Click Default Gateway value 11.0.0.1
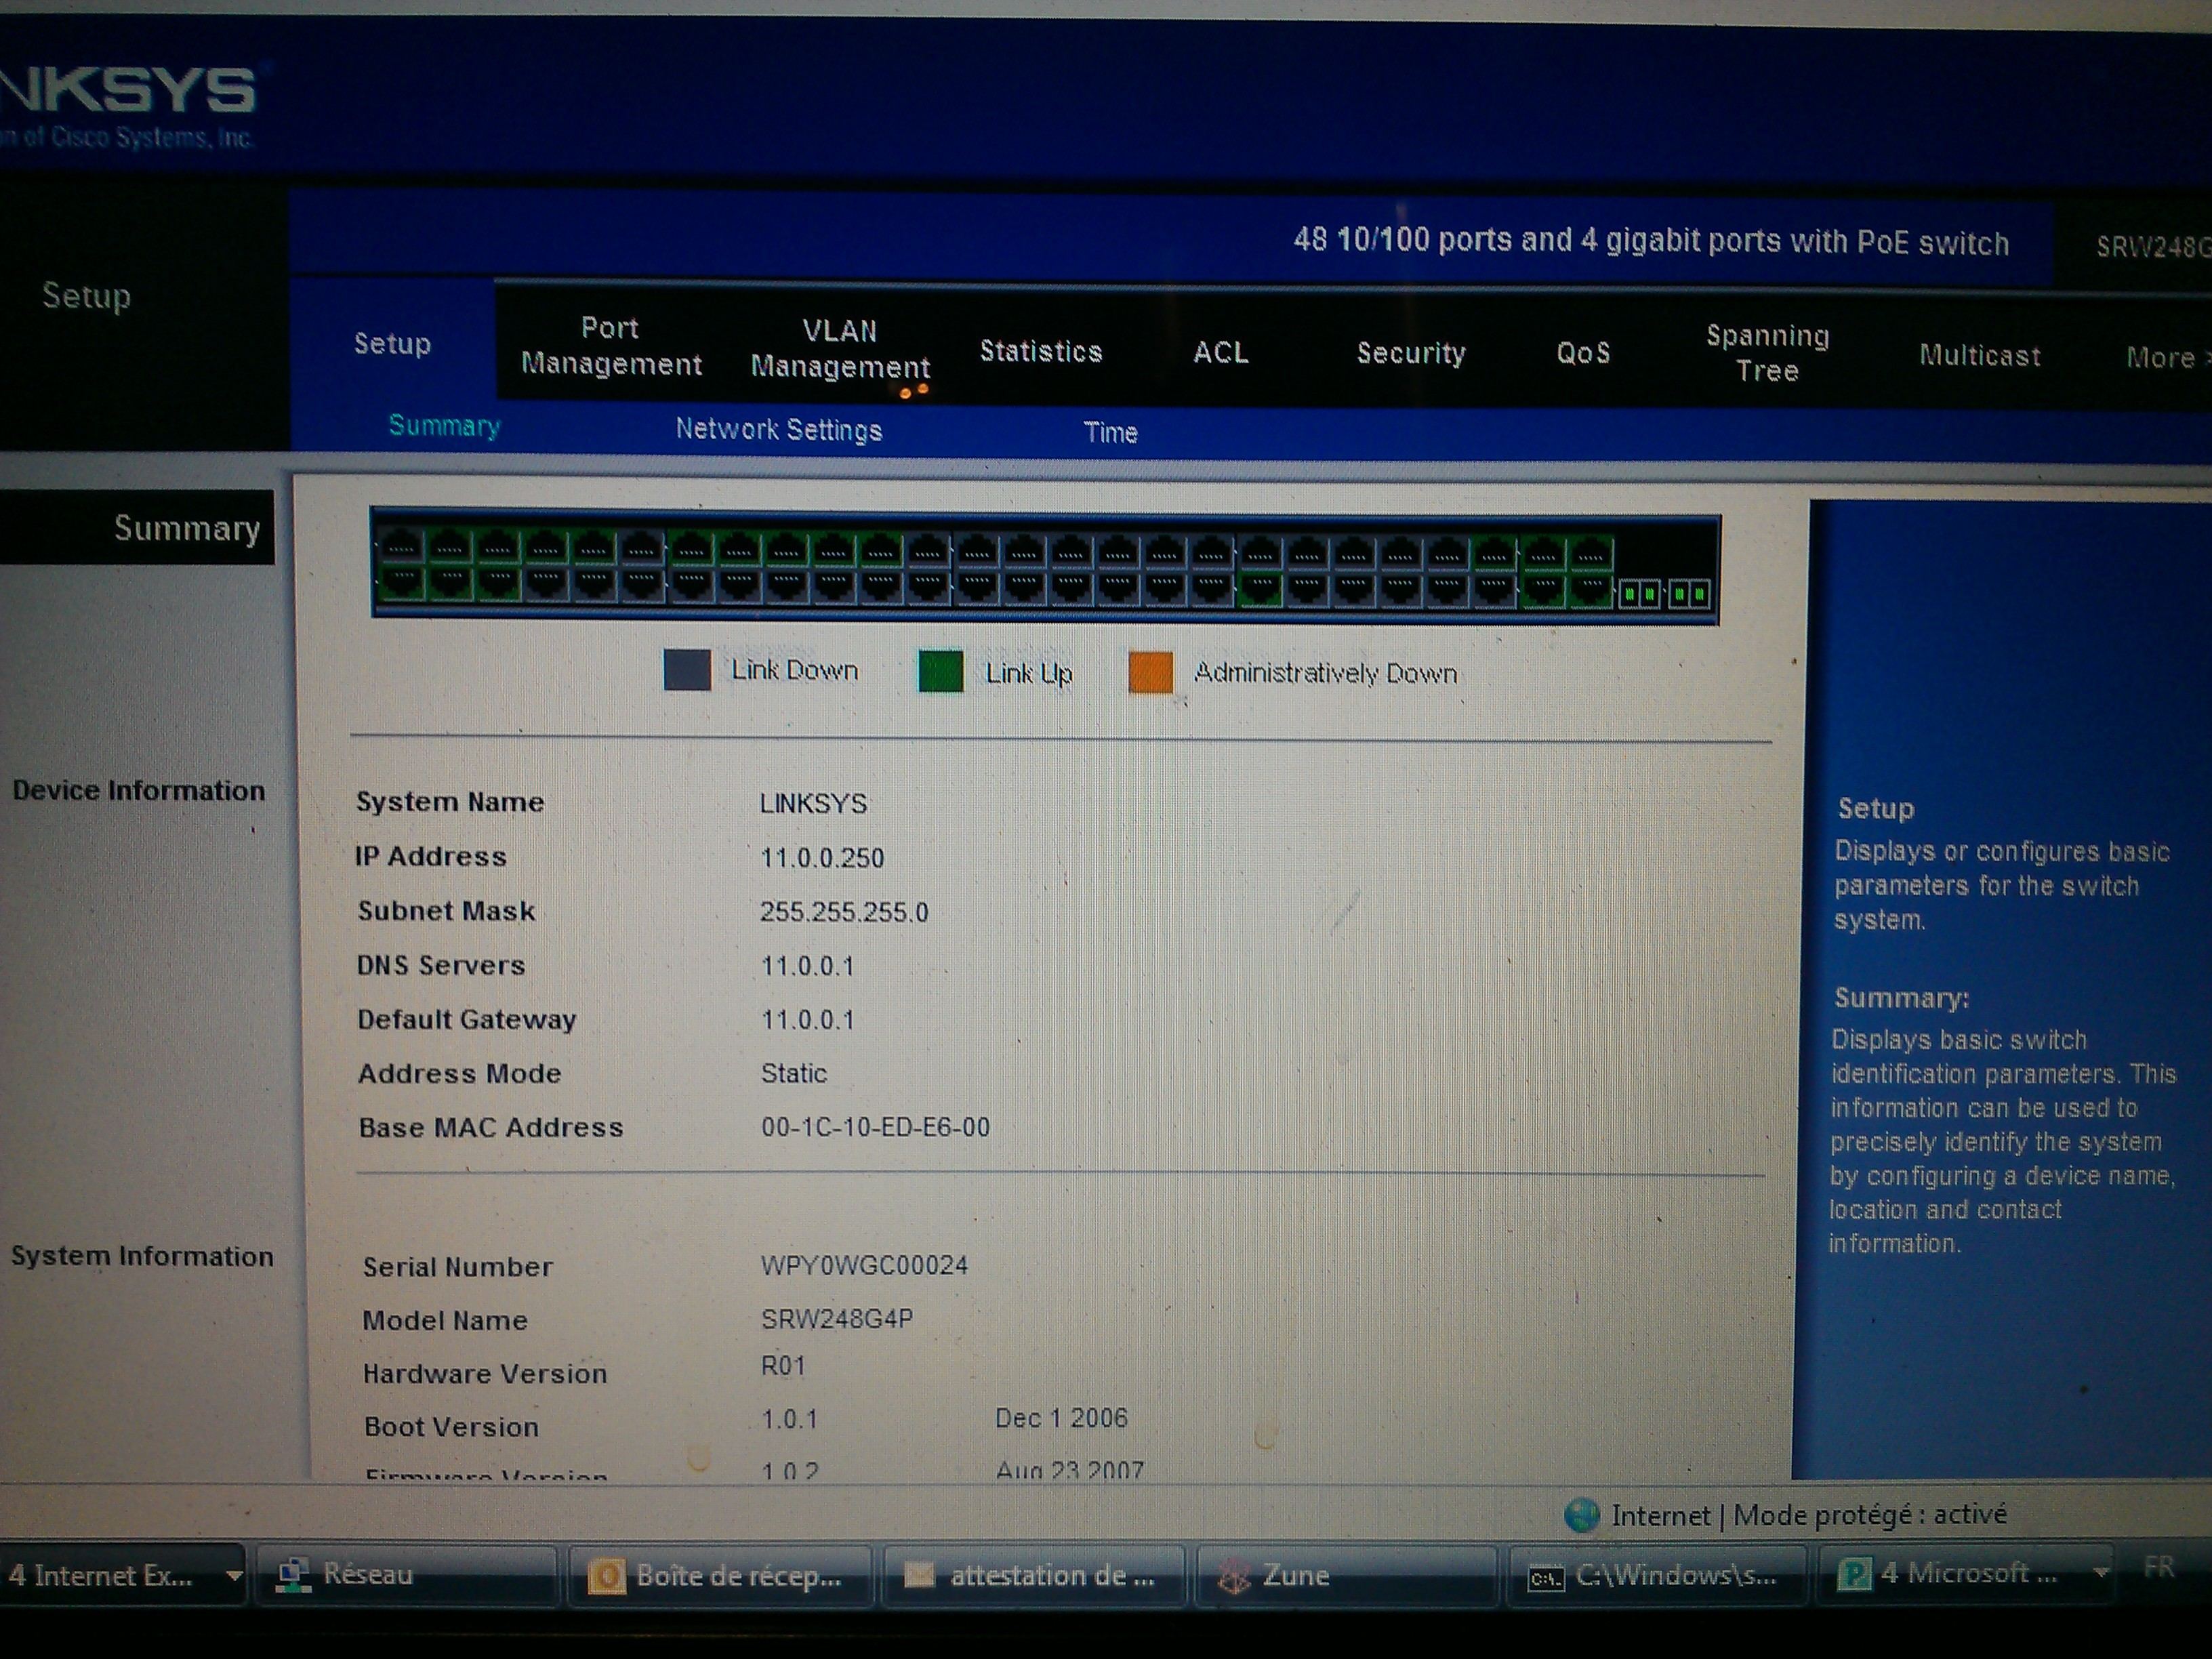 (807, 1020)
